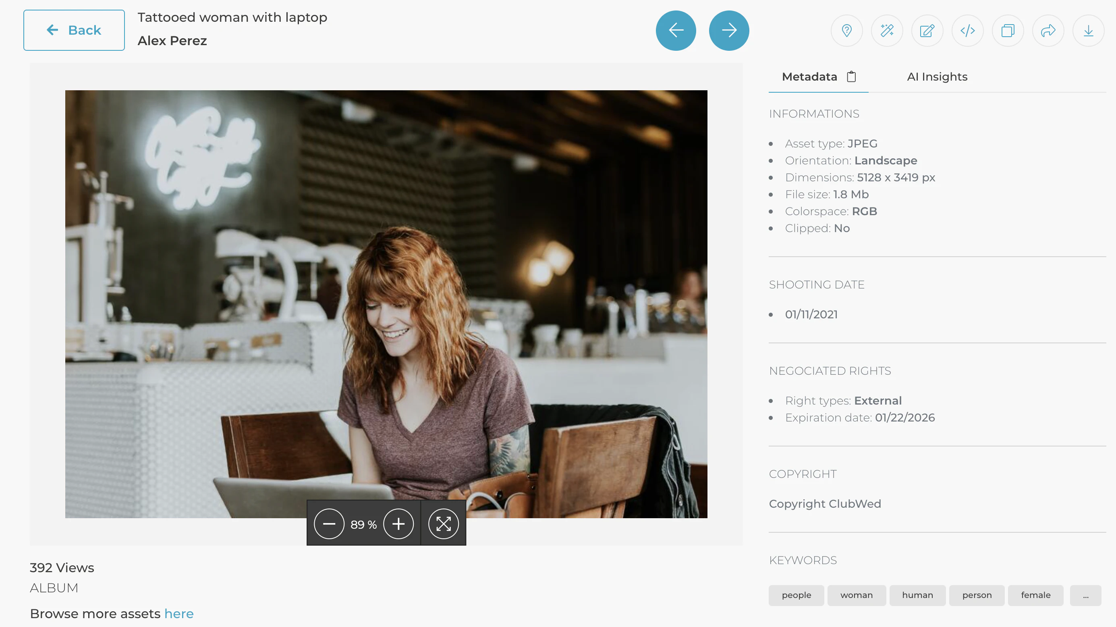This screenshot has width=1116, height=627.
Task: Navigate to the previous asset
Action: pyautogui.click(x=676, y=30)
